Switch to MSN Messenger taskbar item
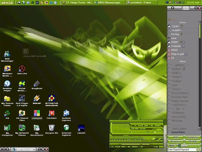 click(110, 2)
